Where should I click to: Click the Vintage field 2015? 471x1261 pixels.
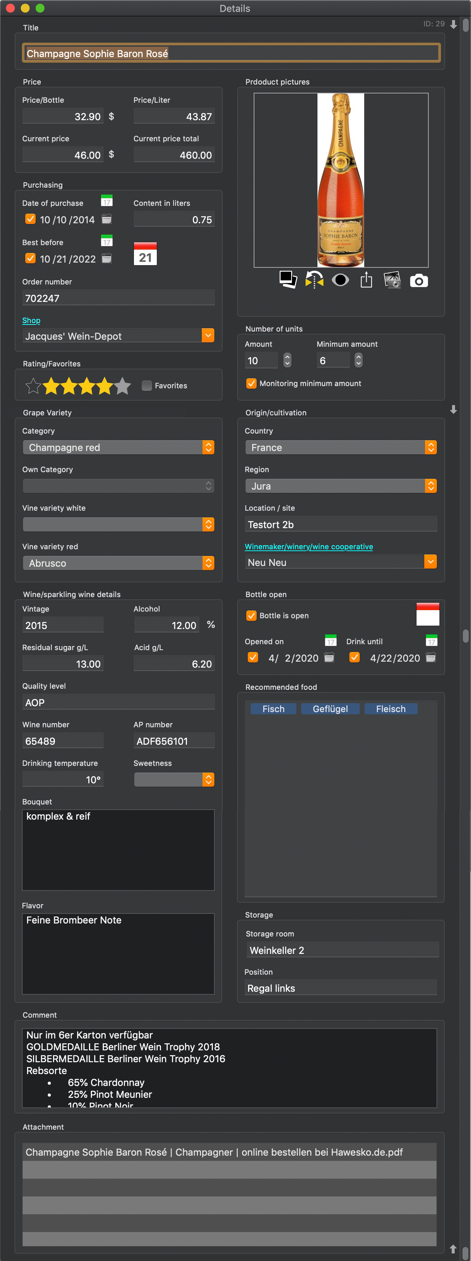63,625
